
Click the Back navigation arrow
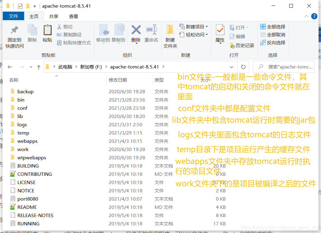[x=10, y=67]
